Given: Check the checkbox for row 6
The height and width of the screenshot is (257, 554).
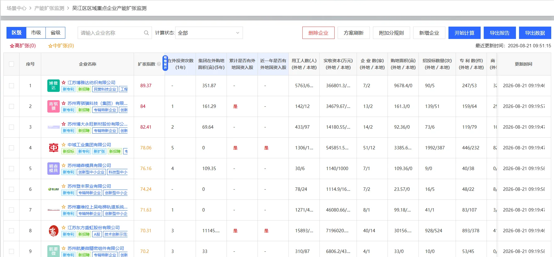Looking at the screenshot, I should 11,189.
